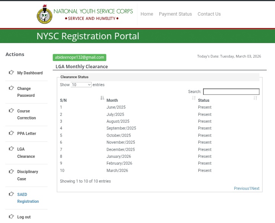Open PPA Letter from sidebar
This screenshot has width=275, height=223.
[x=27, y=133]
